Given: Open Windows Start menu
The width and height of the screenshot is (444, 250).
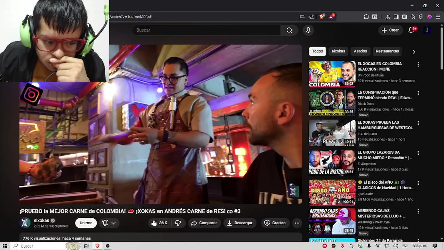Looking at the screenshot, I should pos(5,246).
